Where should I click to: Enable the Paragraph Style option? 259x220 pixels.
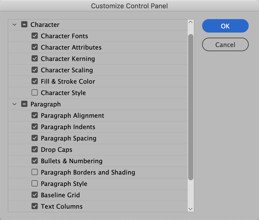coord(35,184)
